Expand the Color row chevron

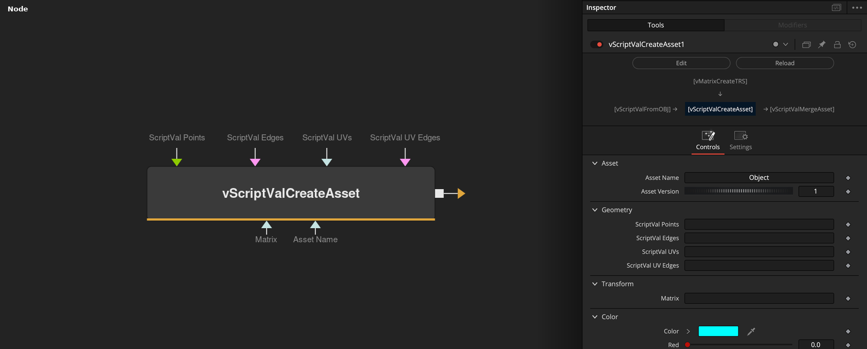coord(688,331)
